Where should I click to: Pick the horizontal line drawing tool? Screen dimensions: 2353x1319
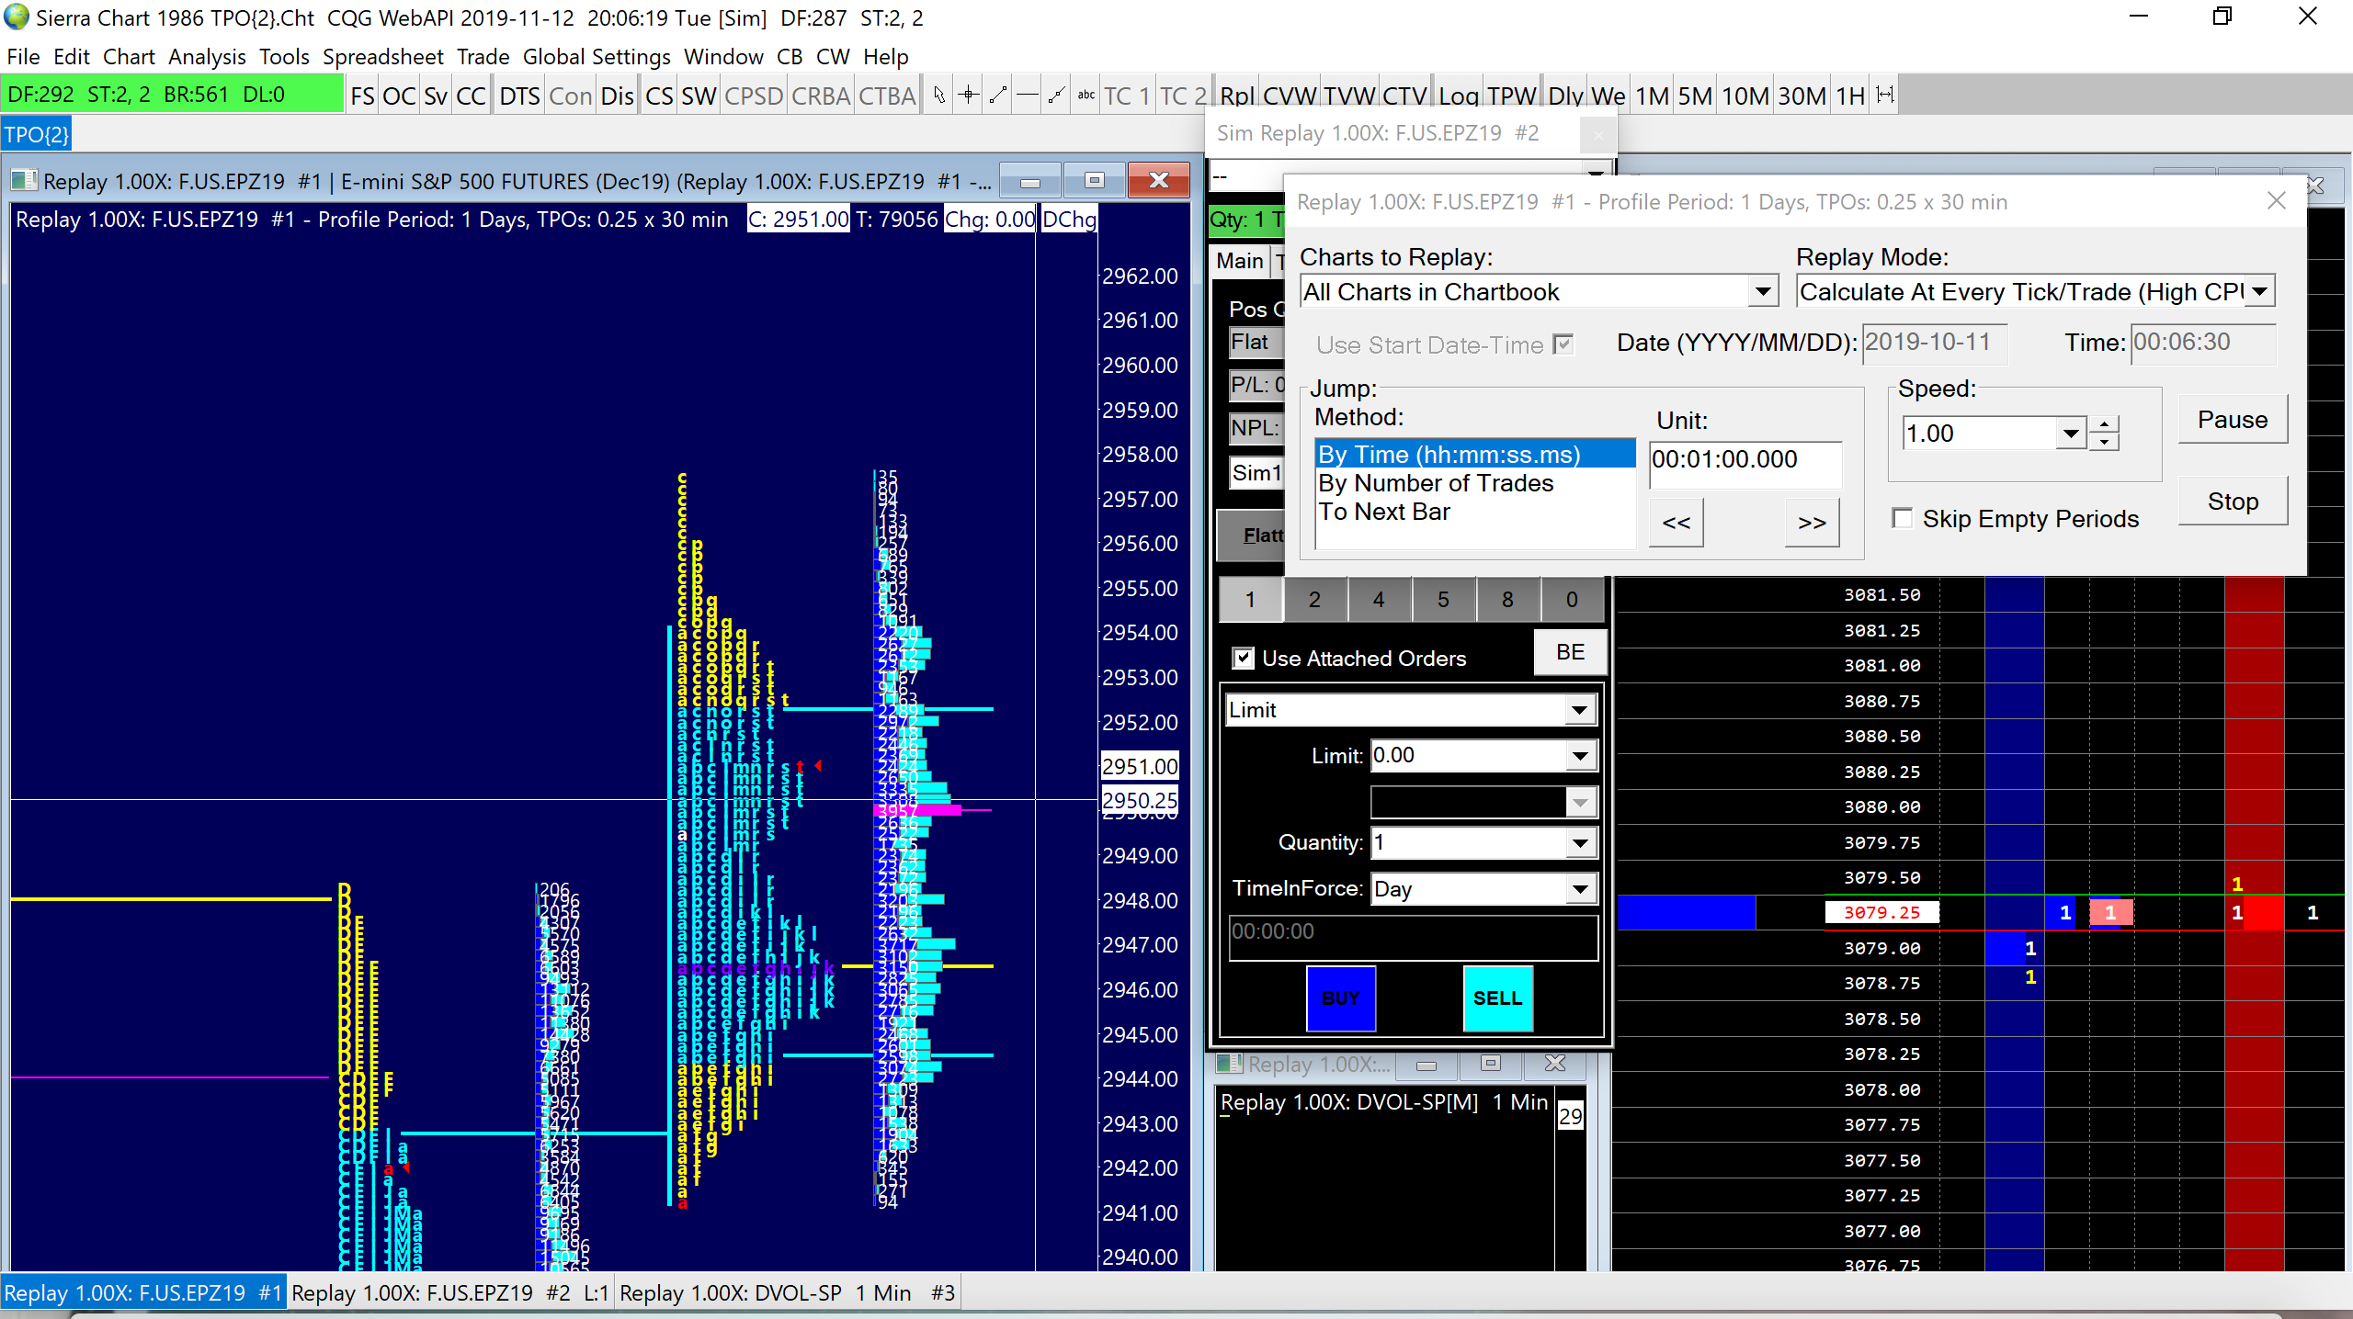pos(1027,96)
